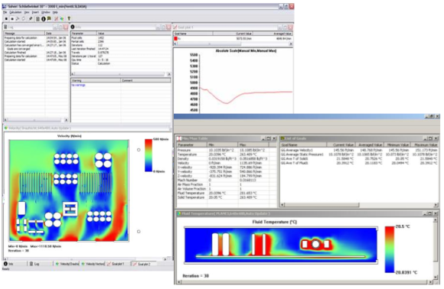
Task: Click the Insert goal plot toolbar icon
Action: coord(57,19)
